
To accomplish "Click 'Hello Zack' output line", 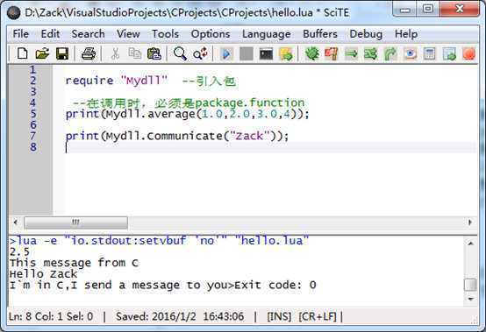I will pyautogui.click(x=43, y=274).
